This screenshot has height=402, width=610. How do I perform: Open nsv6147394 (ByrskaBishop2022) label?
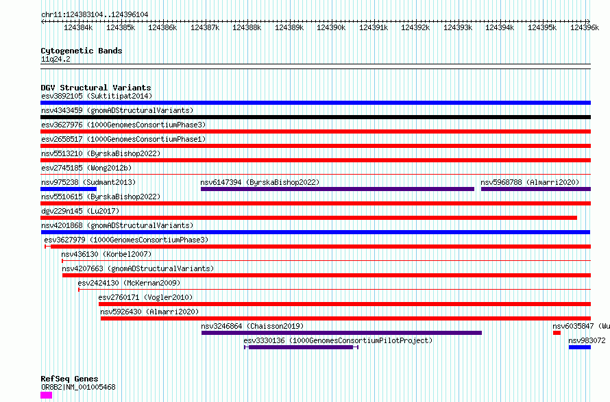[260, 182]
